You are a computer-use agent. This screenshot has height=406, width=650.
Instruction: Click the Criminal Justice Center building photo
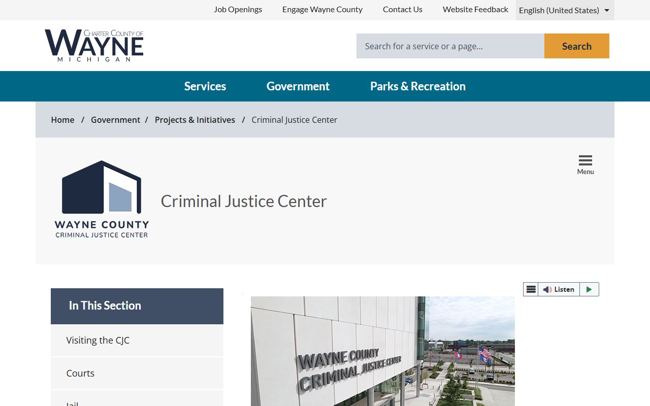383,351
